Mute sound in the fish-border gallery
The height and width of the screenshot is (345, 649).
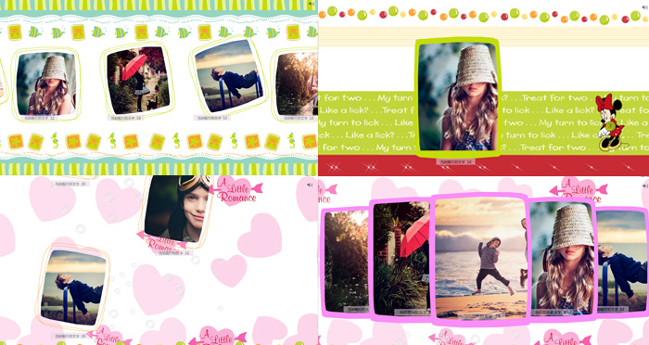312,4
